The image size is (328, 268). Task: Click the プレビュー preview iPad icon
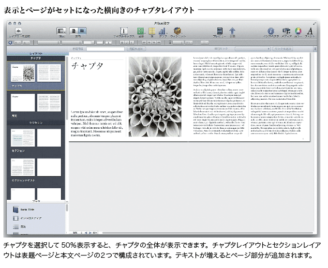[x=220, y=31]
